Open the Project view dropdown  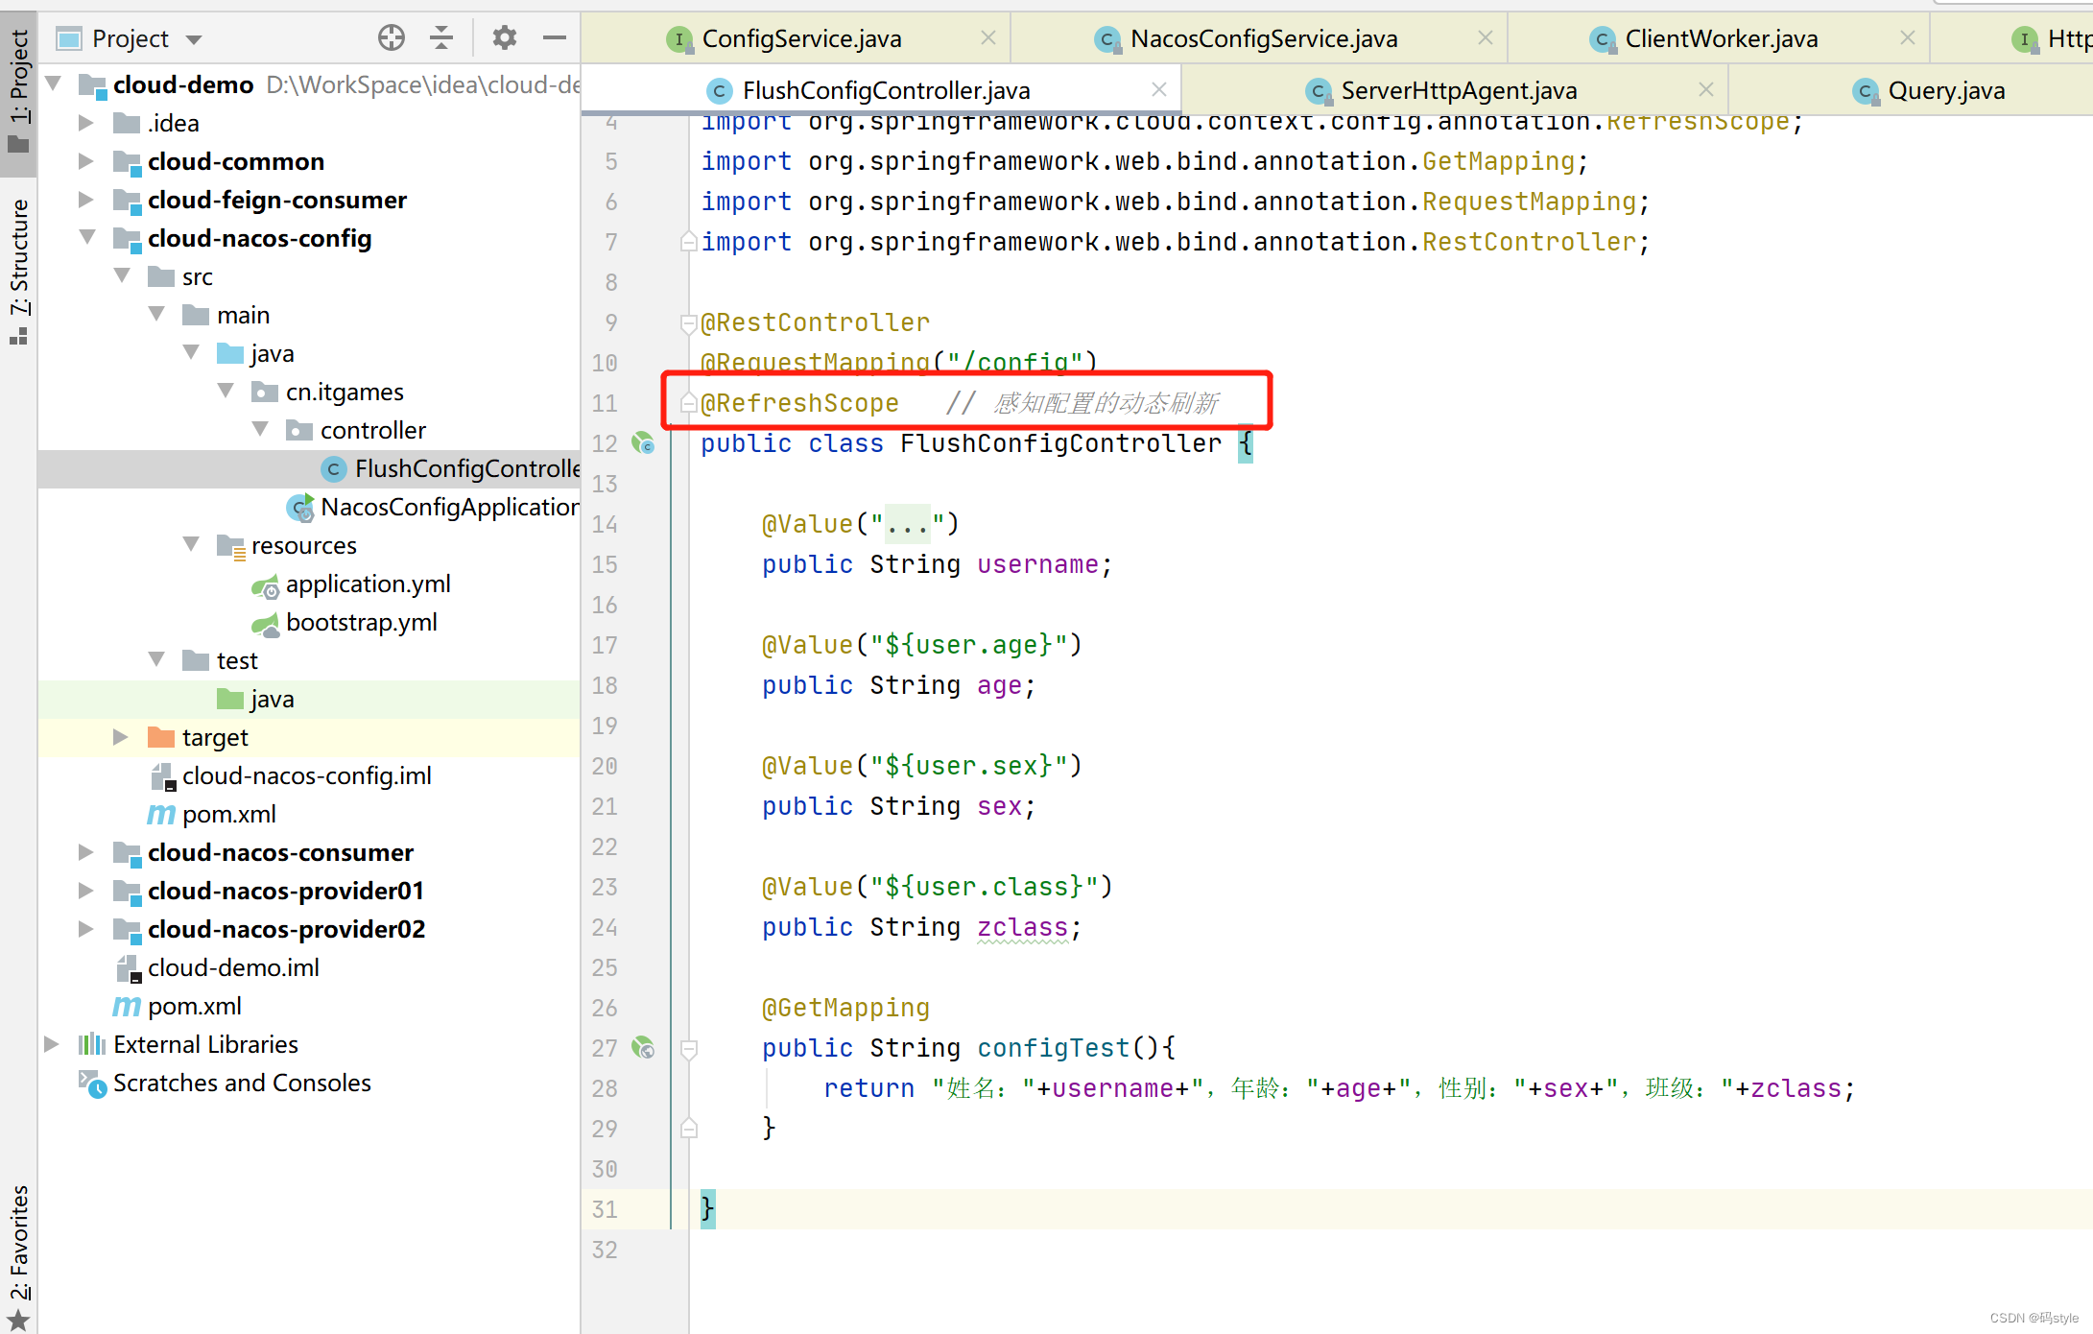[x=194, y=39]
